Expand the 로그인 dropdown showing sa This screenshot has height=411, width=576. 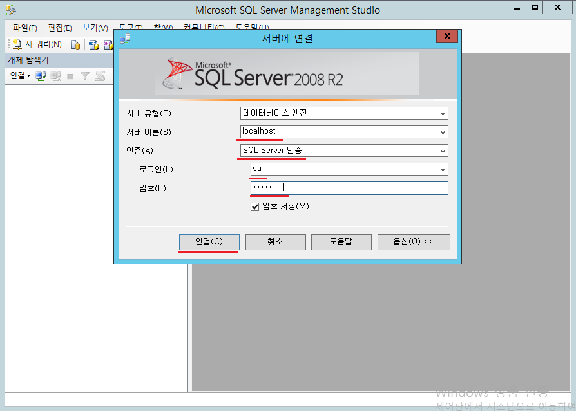tap(442, 169)
